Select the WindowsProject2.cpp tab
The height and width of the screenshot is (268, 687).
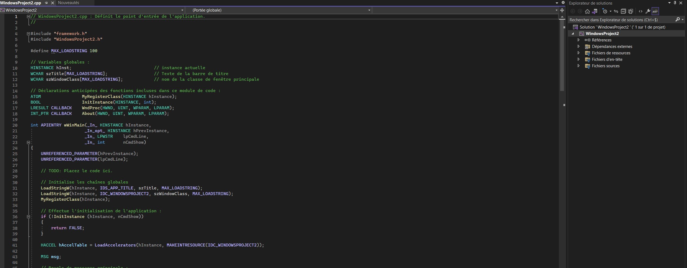click(x=21, y=3)
